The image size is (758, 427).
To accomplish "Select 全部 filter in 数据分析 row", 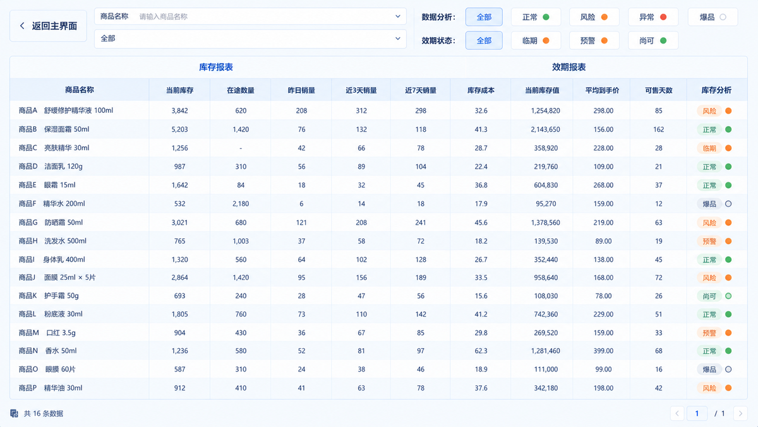I will click(x=484, y=17).
